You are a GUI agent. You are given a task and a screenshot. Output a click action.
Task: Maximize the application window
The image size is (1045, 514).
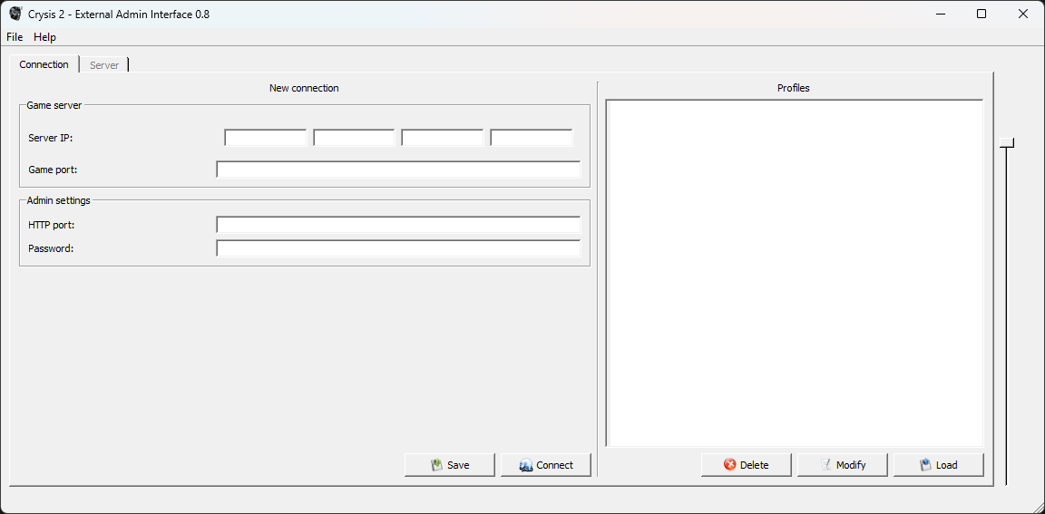coord(981,14)
